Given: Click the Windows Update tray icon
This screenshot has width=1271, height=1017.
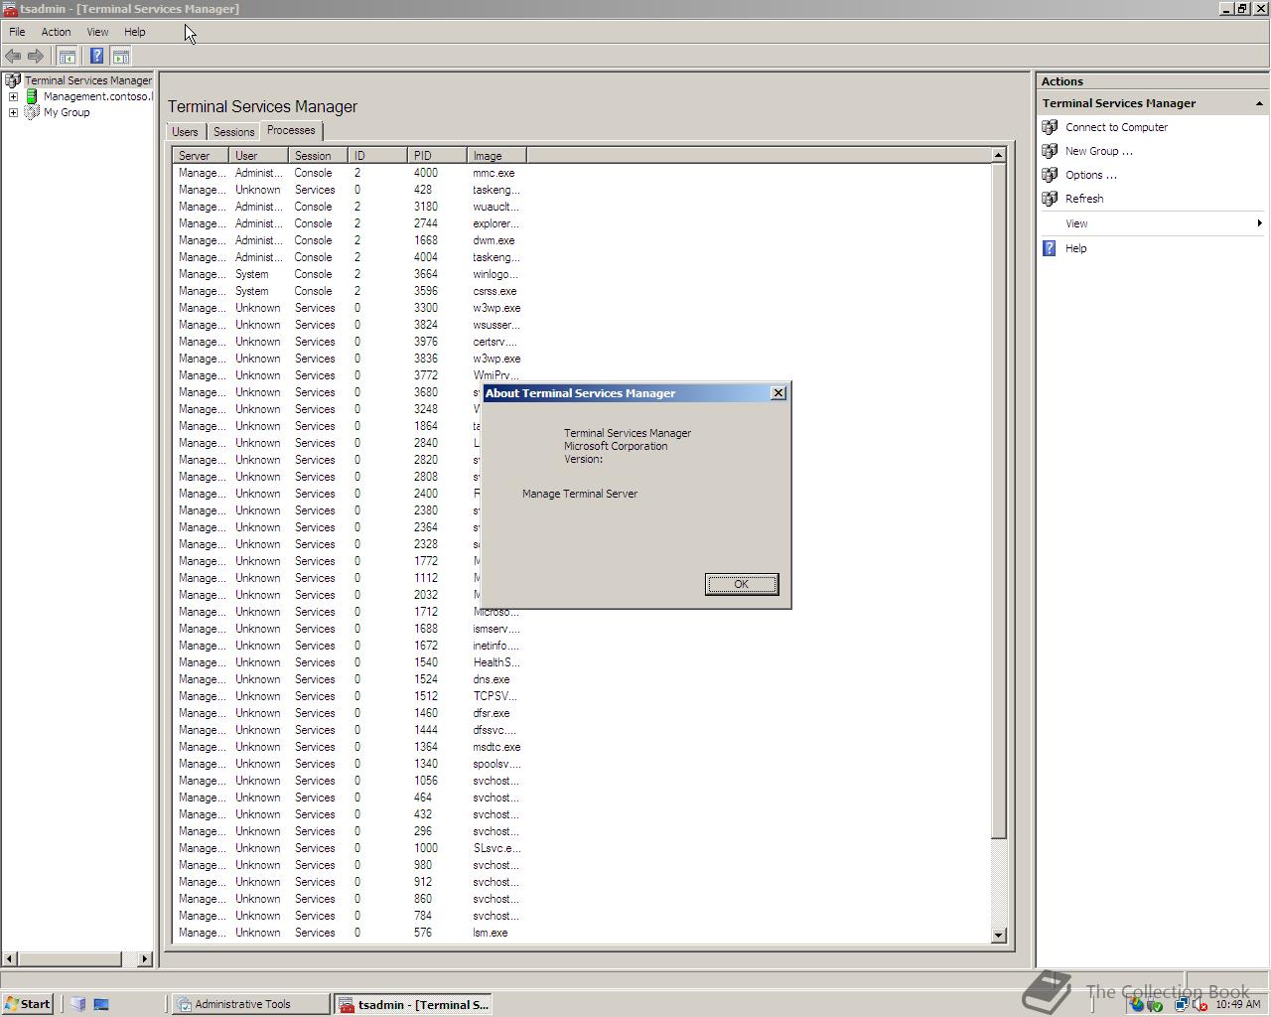Looking at the screenshot, I should tap(1137, 1004).
